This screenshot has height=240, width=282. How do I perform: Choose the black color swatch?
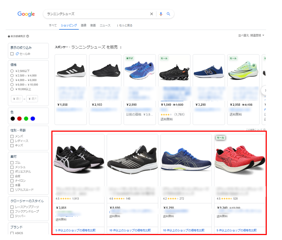point(13,119)
